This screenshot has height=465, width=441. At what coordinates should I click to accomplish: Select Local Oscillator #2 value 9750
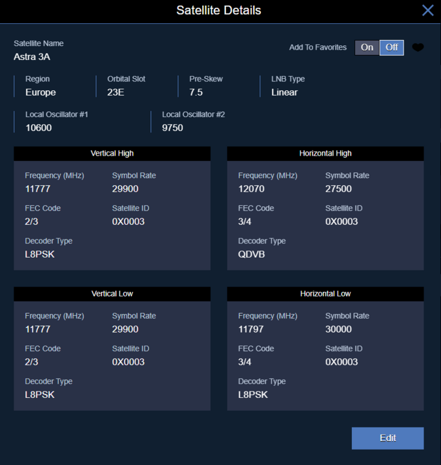172,128
